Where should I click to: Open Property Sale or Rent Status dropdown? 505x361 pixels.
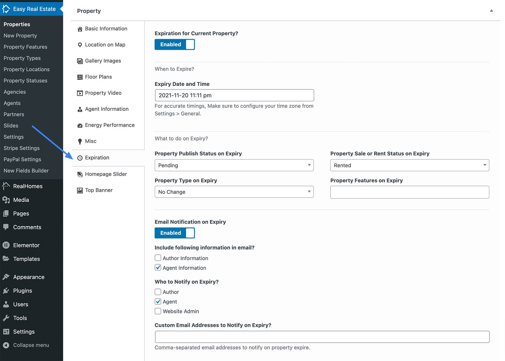coord(410,165)
